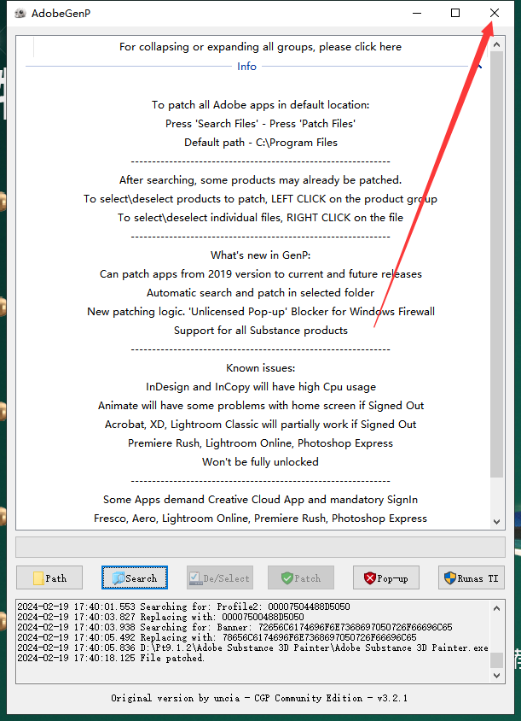The width and height of the screenshot is (521, 721).
Task: Click the 'File patched.' log line
Action: click(111, 658)
